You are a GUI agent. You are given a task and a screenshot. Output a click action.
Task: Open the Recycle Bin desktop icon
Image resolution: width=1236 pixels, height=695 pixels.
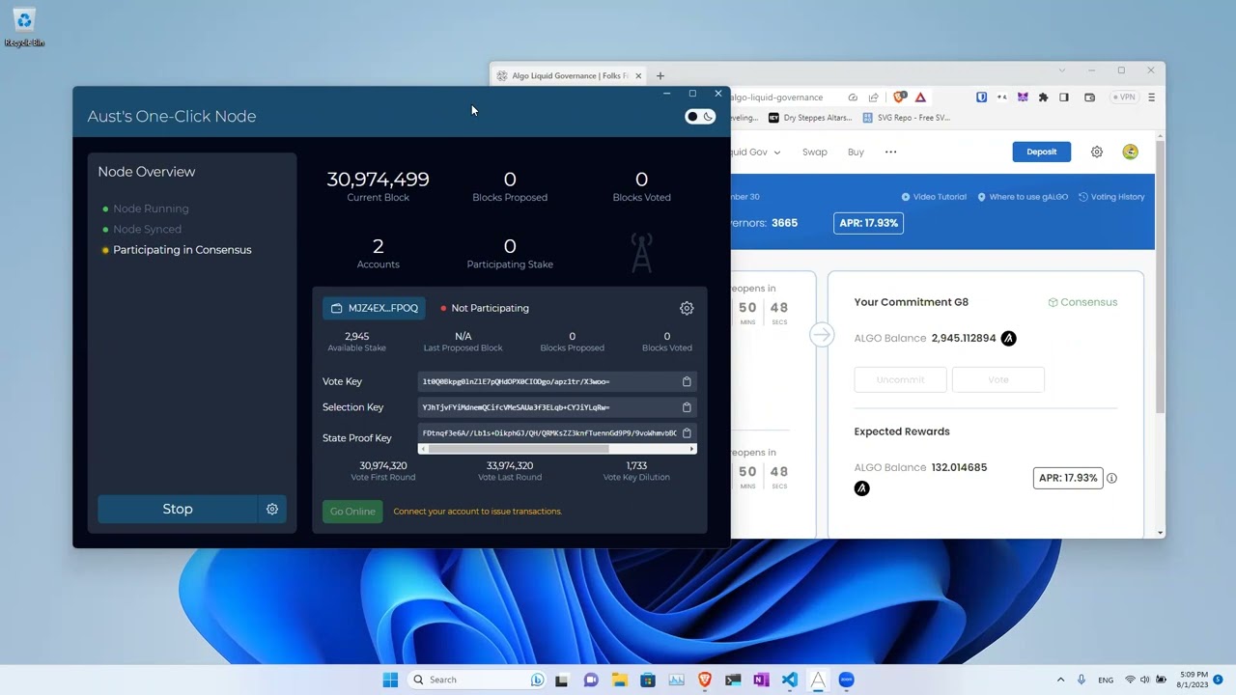tap(24, 27)
